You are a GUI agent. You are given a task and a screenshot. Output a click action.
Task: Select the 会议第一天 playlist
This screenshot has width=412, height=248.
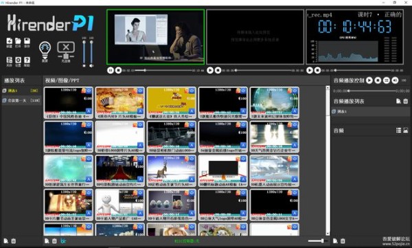(x=21, y=100)
